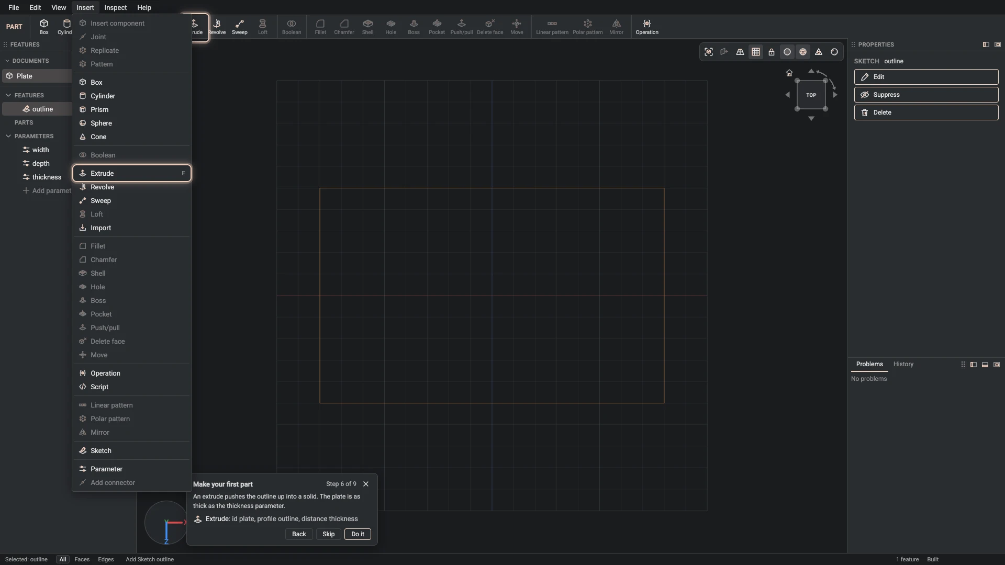Screen dimensions: 1005x565
Task: Toggle the grid display icon
Action: coord(756,52)
